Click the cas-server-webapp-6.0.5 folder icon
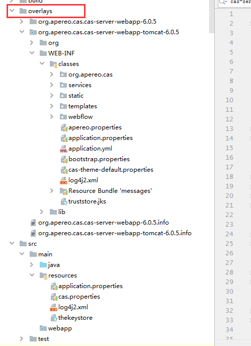The image size is (251, 346). (33, 21)
